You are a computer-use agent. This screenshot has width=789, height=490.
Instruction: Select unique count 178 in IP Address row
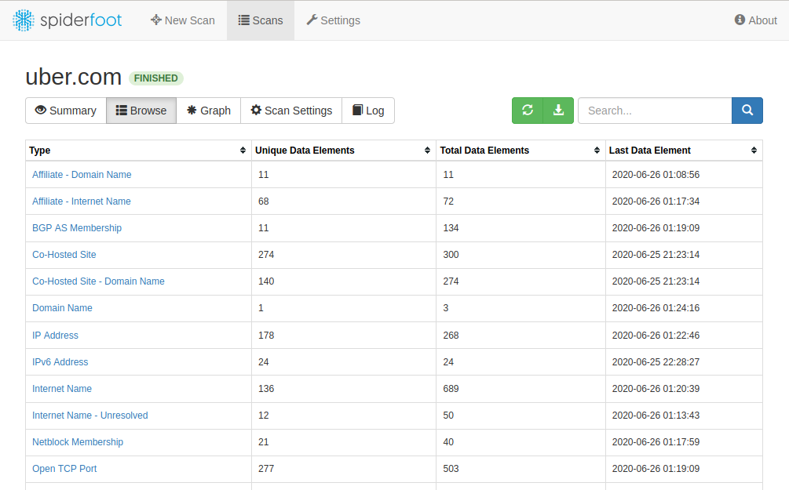click(266, 336)
